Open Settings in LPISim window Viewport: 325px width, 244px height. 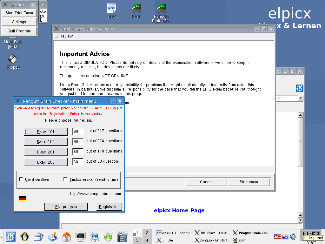19,22
